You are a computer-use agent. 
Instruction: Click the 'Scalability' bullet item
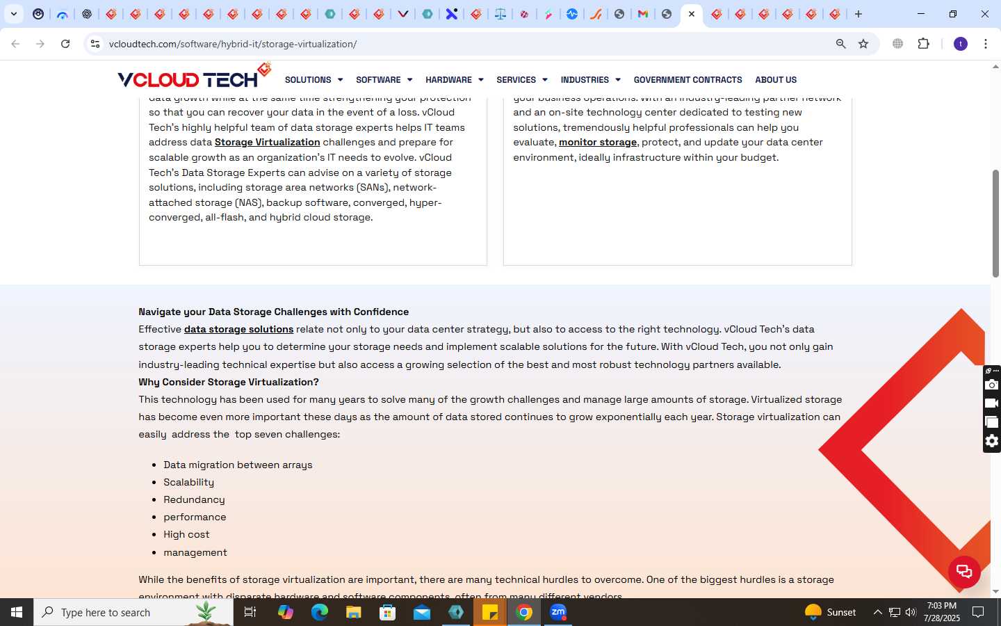(188, 482)
